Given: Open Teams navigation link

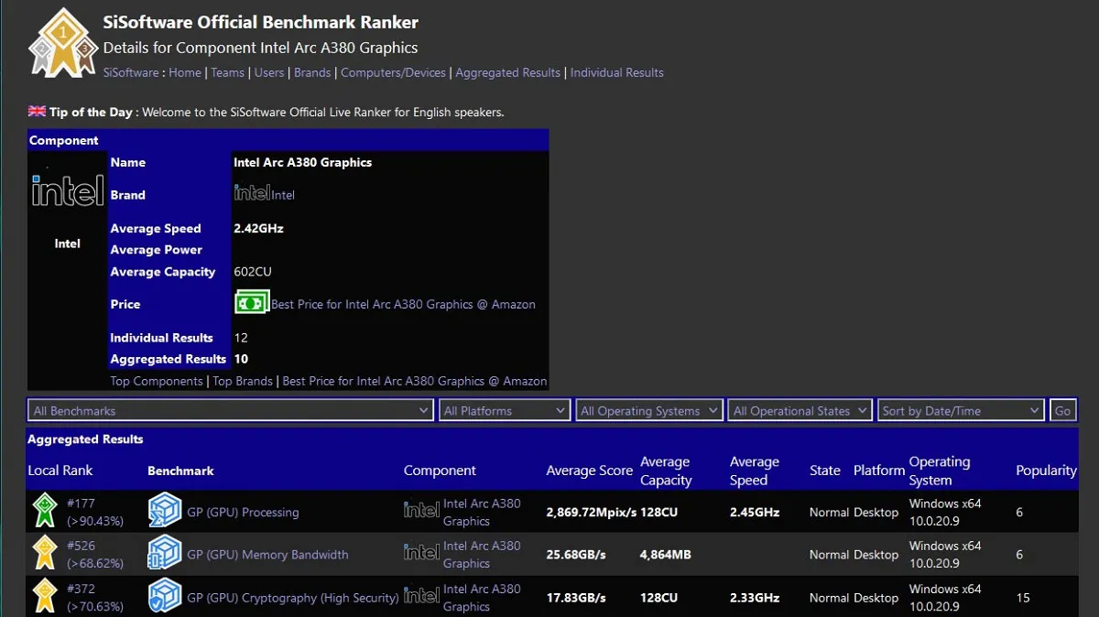Looking at the screenshot, I should [x=228, y=72].
